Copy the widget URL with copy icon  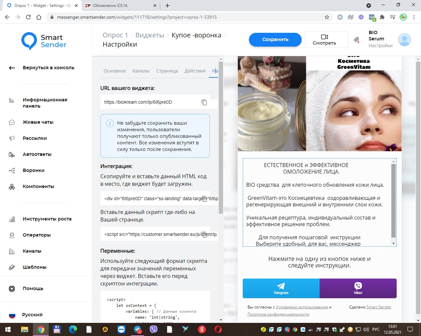(x=204, y=102)
